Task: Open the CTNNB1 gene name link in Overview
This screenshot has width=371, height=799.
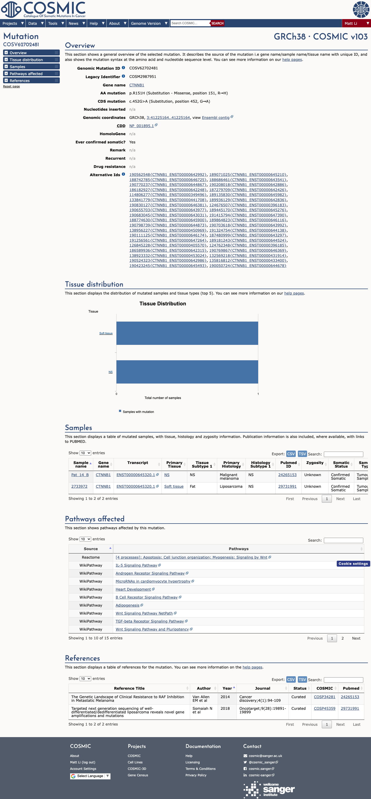Action: coord(137,85)
